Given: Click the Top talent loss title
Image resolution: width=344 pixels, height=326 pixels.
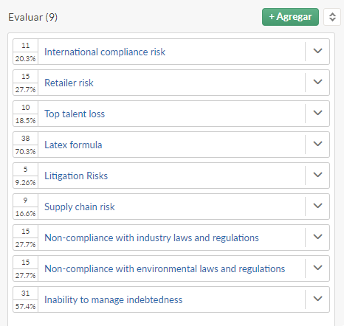Looking at the screenshot, I should click(75, 114).
